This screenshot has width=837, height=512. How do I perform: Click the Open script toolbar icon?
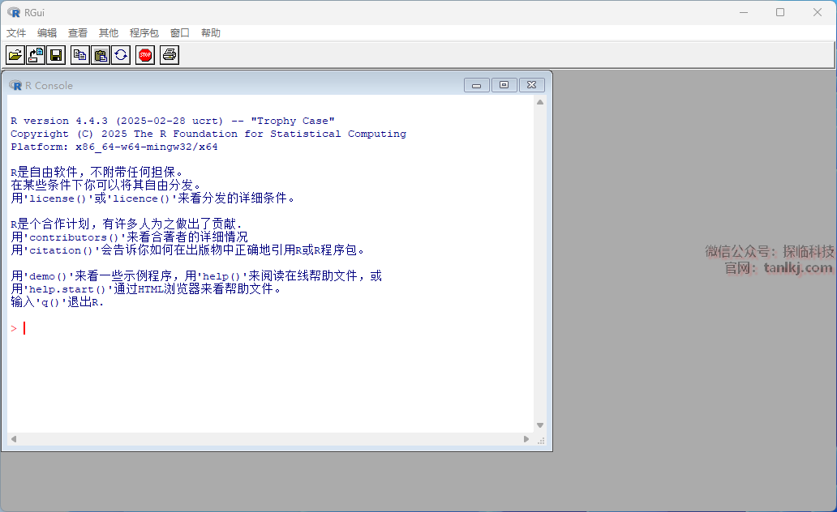pyautogui.click(x=15, y=55)
